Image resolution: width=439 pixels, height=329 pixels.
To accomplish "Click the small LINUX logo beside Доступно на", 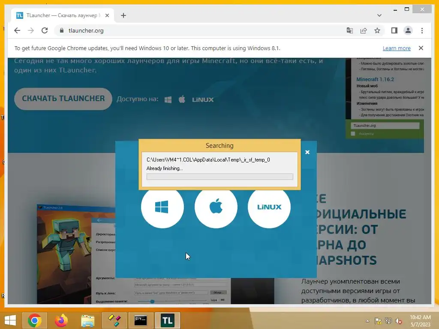I will [203, 99].
